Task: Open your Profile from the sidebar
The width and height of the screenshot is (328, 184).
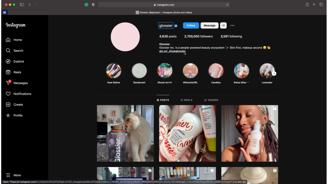Action: click(14, 115)
